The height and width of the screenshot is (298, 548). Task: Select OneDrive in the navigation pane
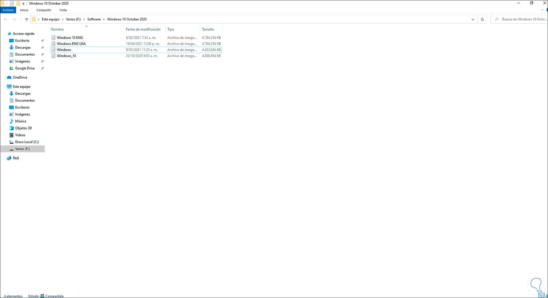[20, 78]
